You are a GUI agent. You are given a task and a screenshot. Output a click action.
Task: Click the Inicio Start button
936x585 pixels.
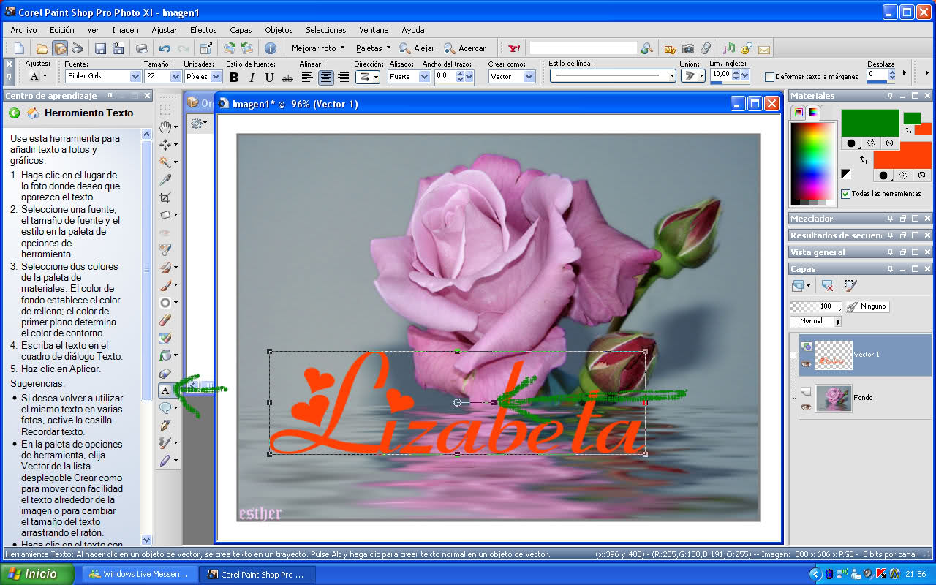[x=37, y=574]
